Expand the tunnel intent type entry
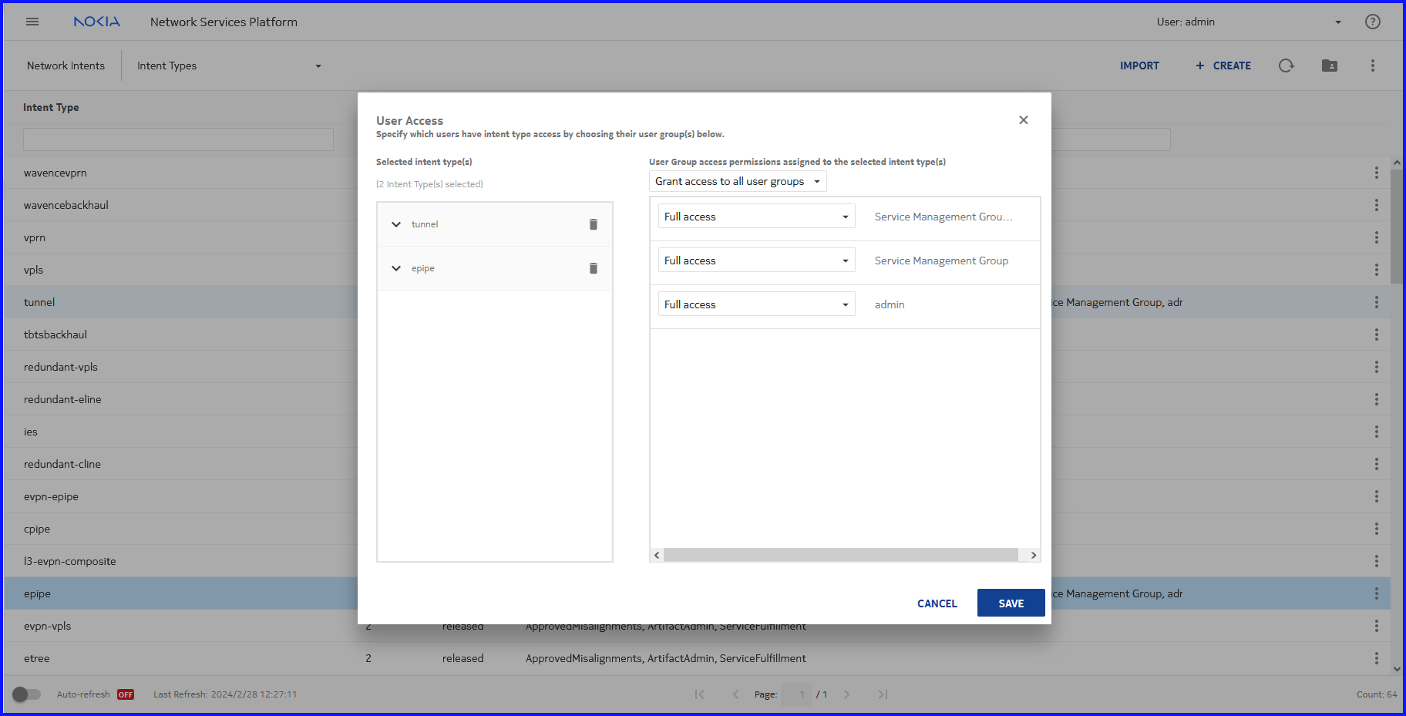The width and height of the screenshot is (1406, 716). click(x=396, y=224)
